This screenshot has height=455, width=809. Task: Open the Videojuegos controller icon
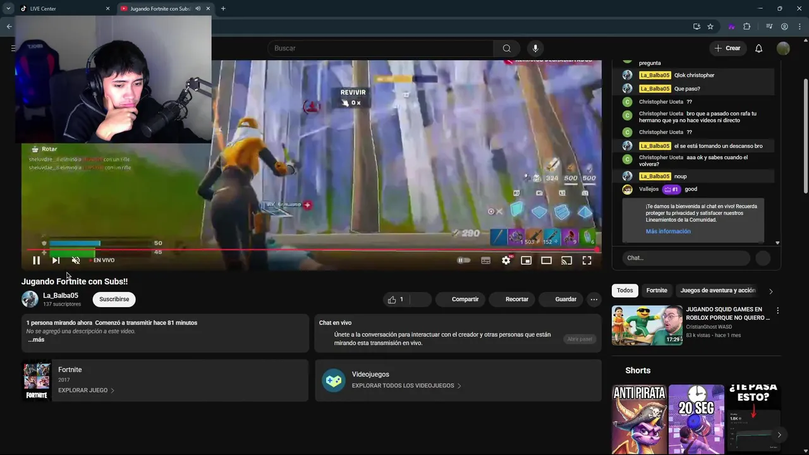(334, 380)
